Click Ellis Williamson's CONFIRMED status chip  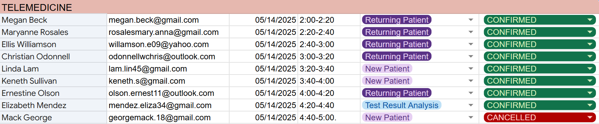coord(540,44)
